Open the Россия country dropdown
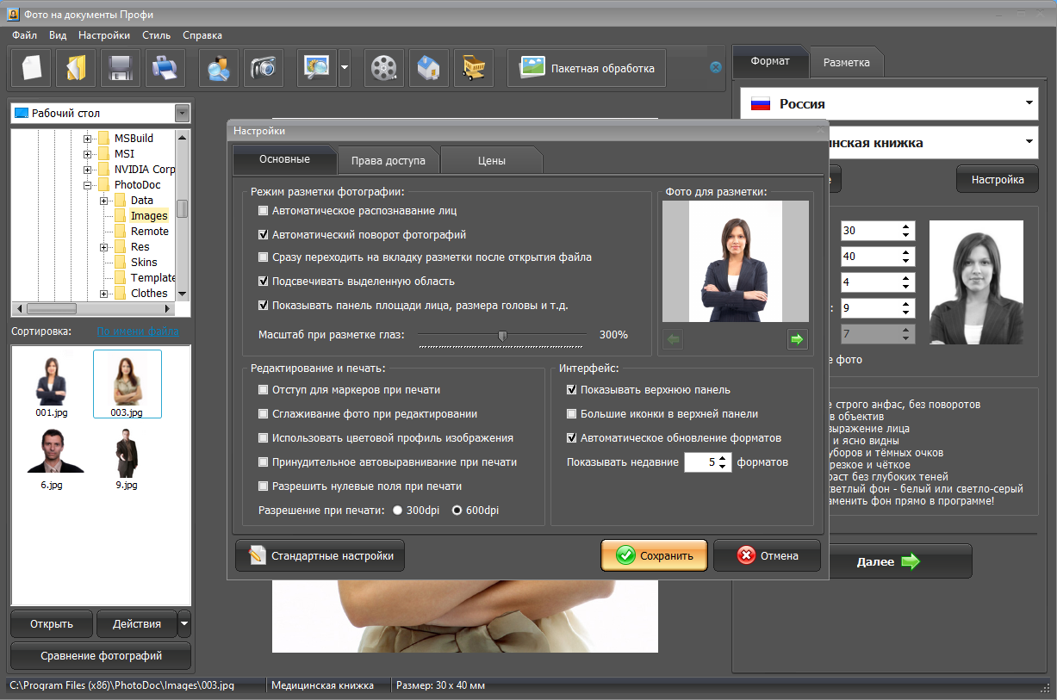The height and width of the screenshot is (700, 1057). tap(891, 104)
